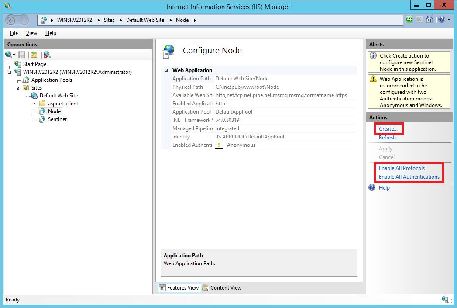This screenshot has width=457, height=308.
Task: Click the Node application icon in tree
Action: (x=42, y=111)
